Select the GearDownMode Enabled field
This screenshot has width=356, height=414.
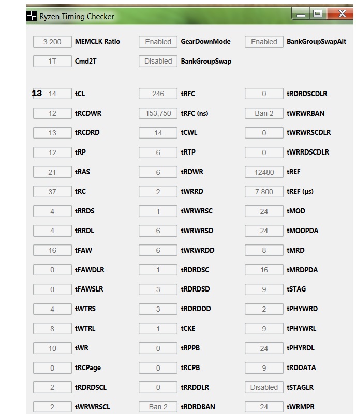[x=158, y=42]
